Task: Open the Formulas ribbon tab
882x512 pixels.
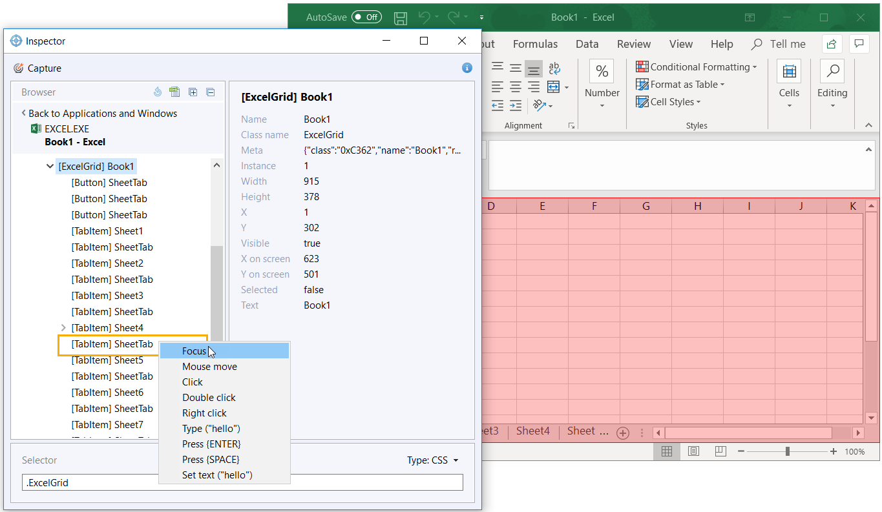Action: 535,44
